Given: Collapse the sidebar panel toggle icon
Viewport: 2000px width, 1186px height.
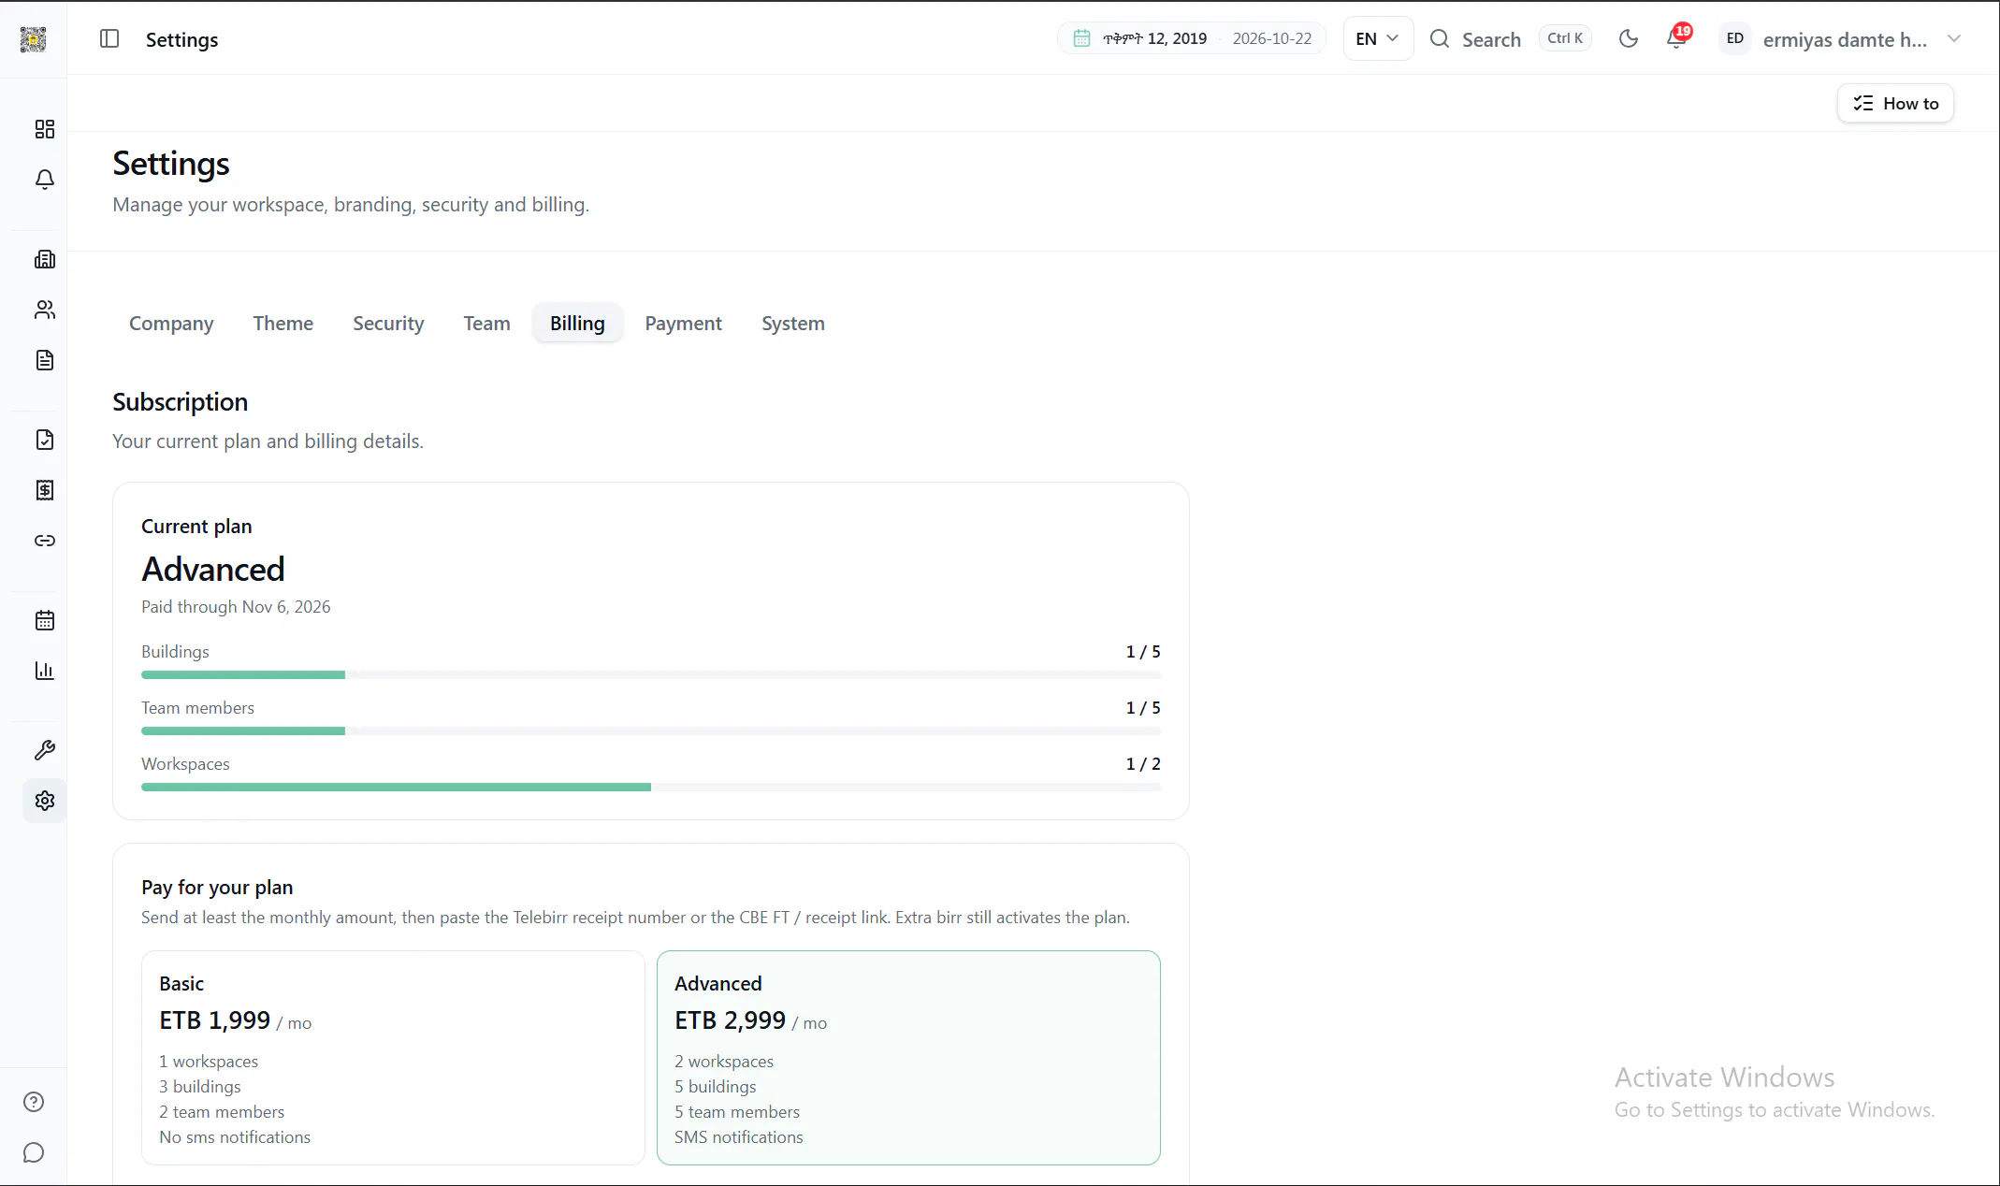Looking at the screenshot, I should 109,38.
